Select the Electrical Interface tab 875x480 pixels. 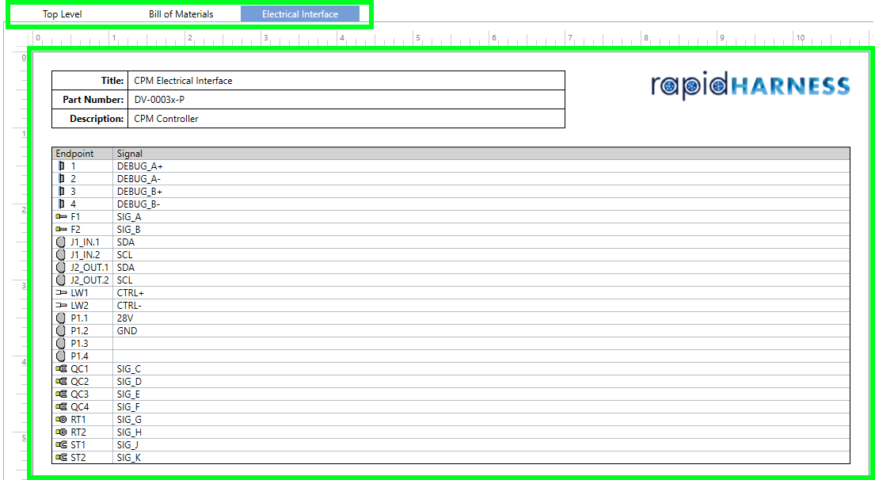pyautogui.click(x=300, y=14)
